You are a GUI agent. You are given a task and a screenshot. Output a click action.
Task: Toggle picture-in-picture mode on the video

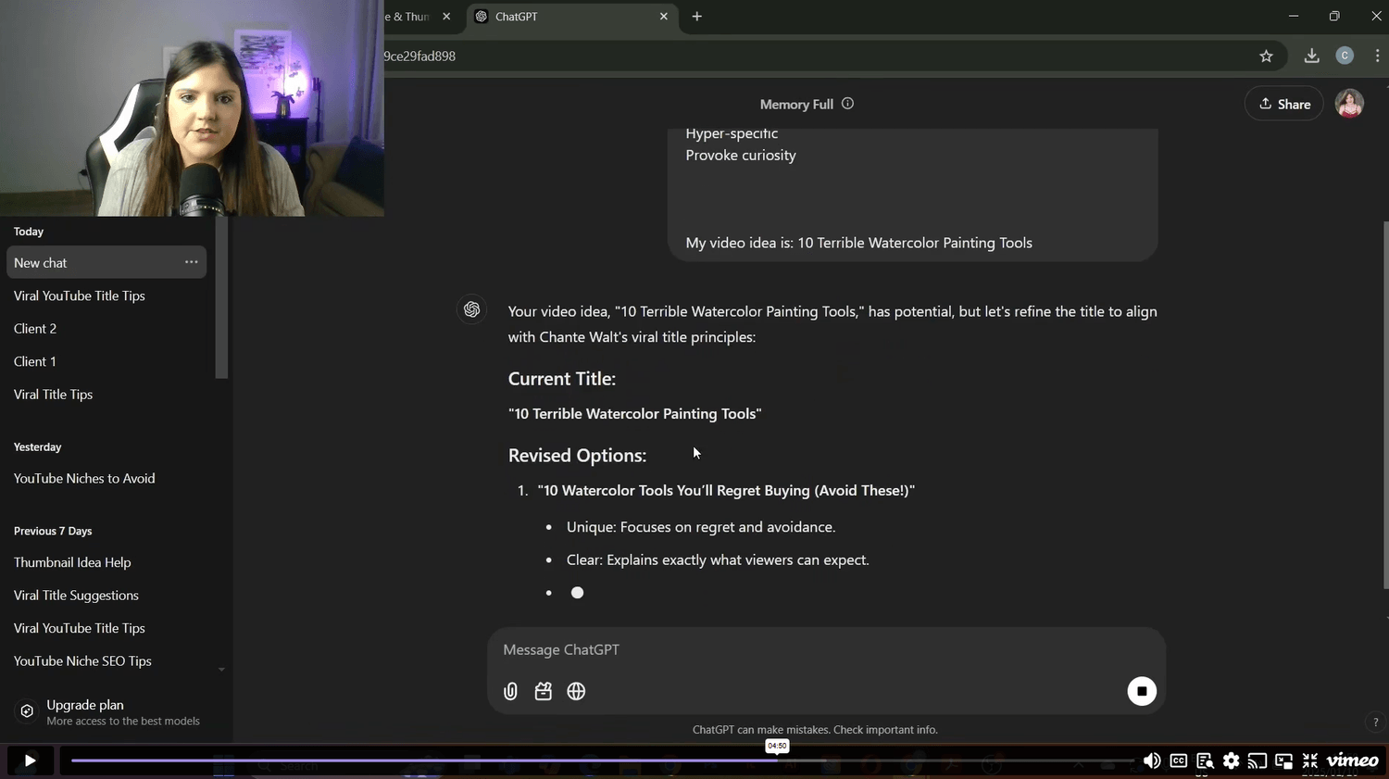[x=1283, y=760]
